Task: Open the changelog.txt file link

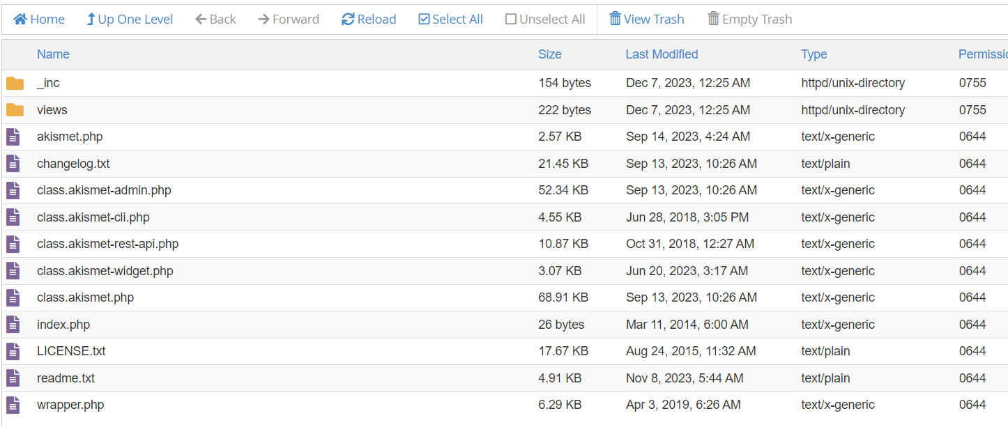Action: (x=73, y=163)
